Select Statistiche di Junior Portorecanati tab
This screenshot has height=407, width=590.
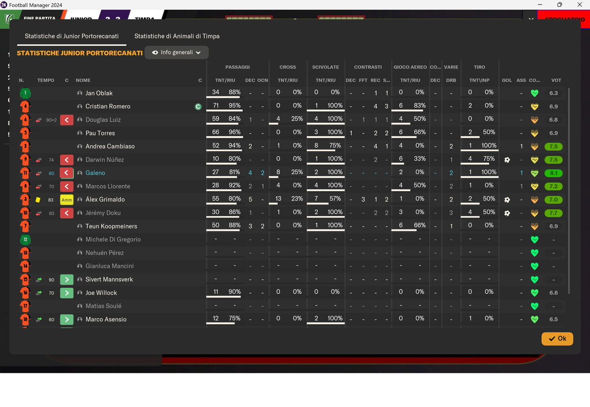[72, 36]
